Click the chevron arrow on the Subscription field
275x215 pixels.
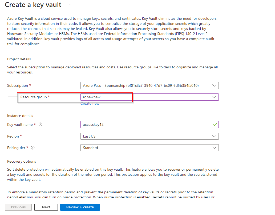coord(214,85)
